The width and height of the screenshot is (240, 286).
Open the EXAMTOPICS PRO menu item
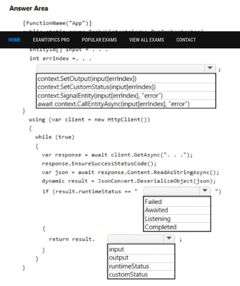click(x=51, y=40)
